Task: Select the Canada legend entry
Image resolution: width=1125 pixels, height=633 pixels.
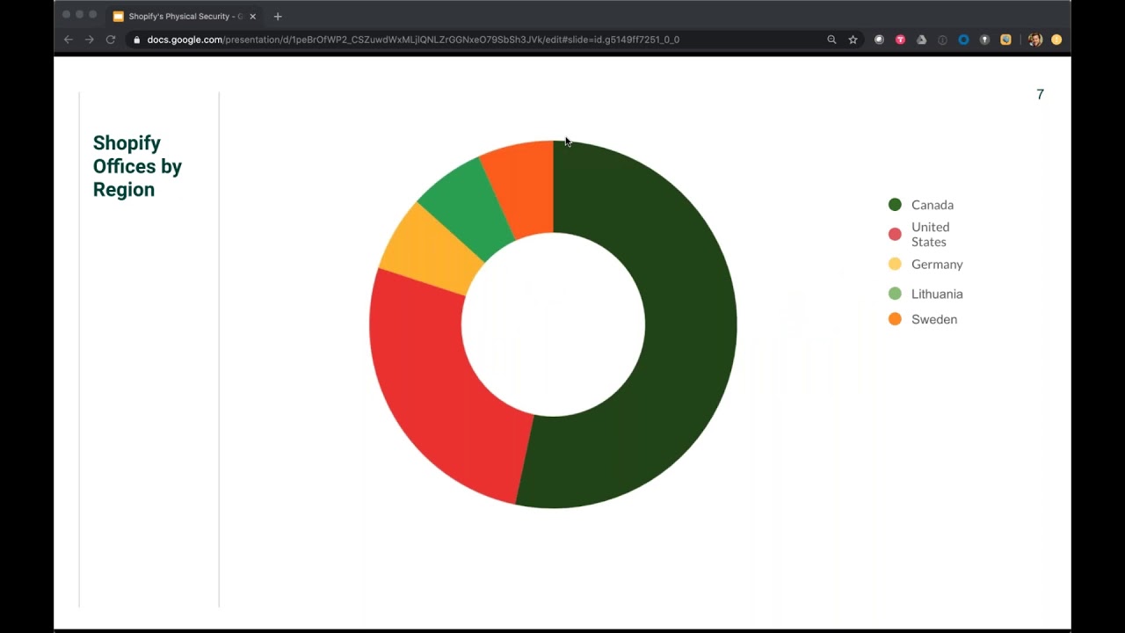Action: 921,205
